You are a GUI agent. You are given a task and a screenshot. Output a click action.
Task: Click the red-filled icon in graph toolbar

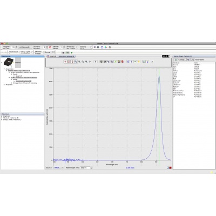click(123, 62)
